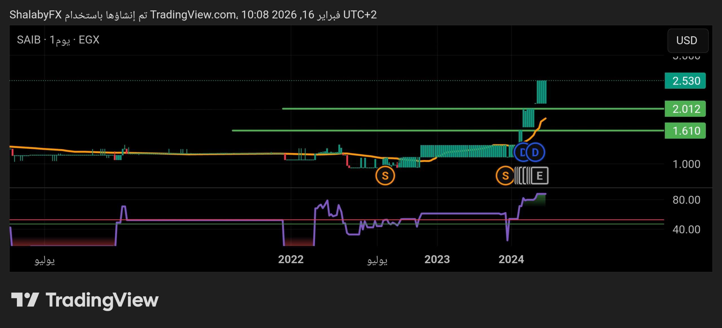Click the orange S split marker near 2024
Image resolution: width=722 pixels, height=328 pixels.
505,176
